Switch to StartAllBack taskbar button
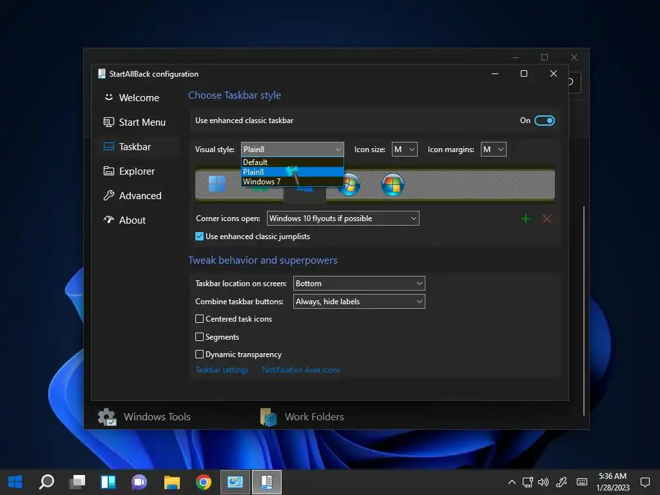 [266, 482]
